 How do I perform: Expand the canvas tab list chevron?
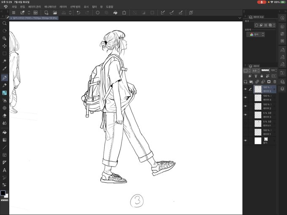tap(240, 18)
